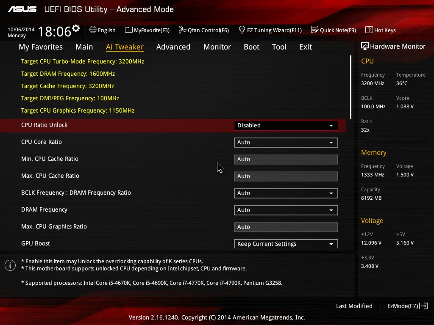Click the MyFavorite(F3) label
This screenshot has width=434, height=325.
click(x=152, y=30)
